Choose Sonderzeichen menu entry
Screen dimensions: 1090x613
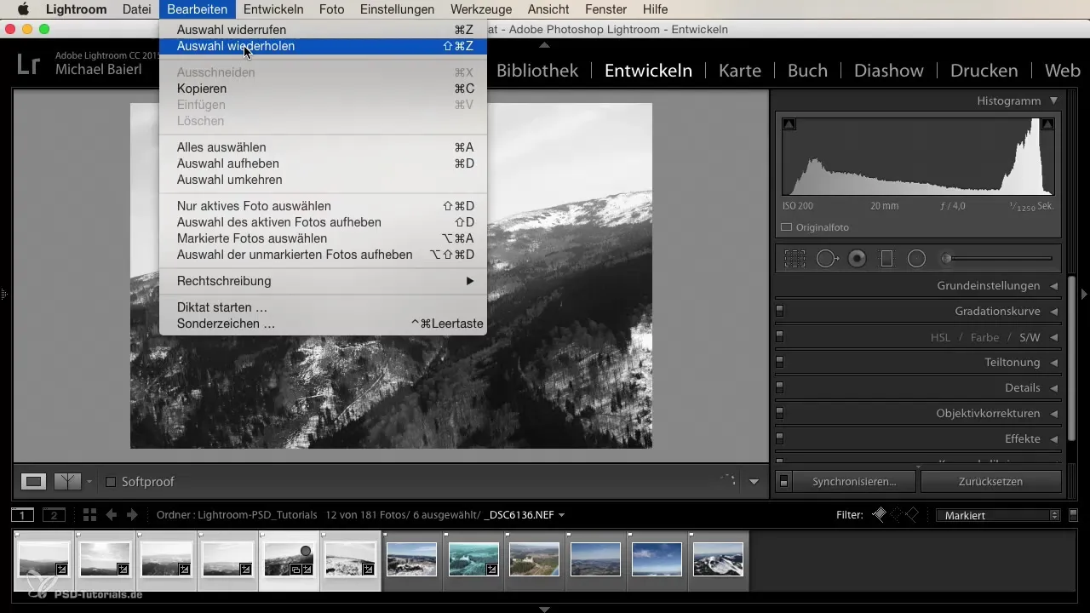click(323, 324)
